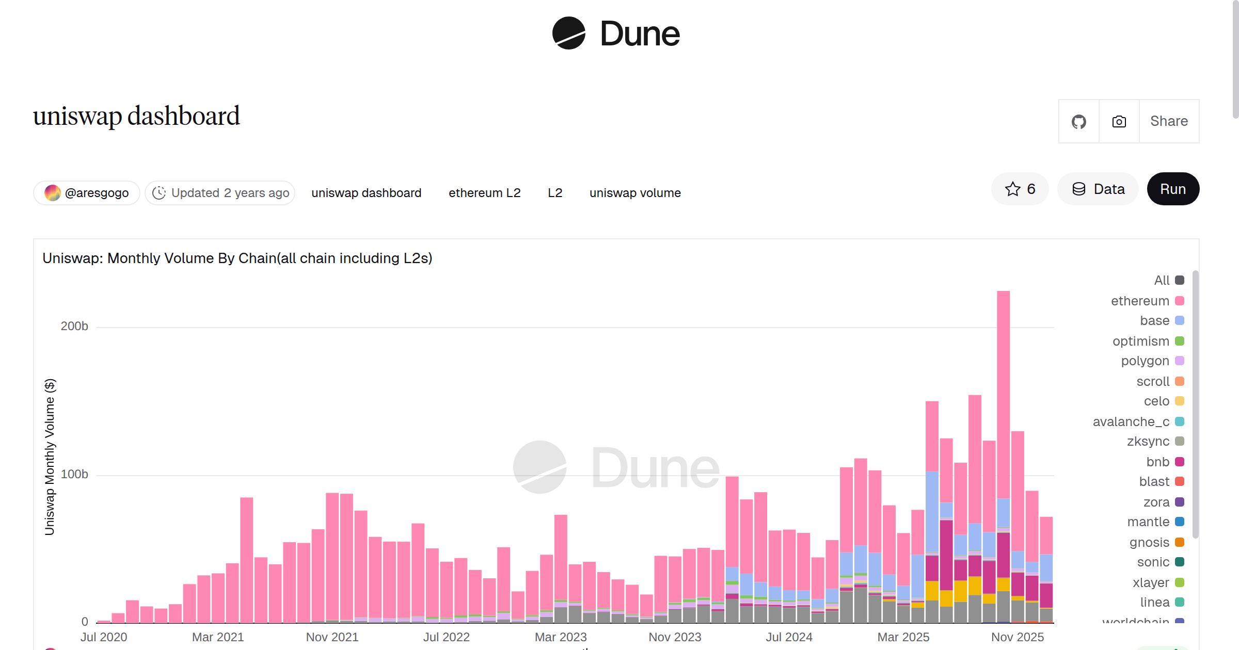Capture dashboard with the camera icon
Viewport: 1239px width, 650px height.
[1118, 121]
